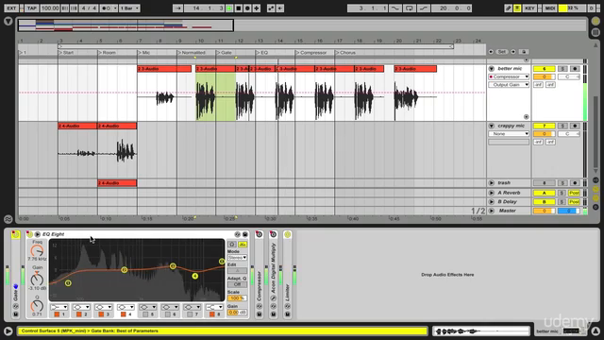
Task: Toggle Draw Mode pencil icon
Action: (508, 8)
